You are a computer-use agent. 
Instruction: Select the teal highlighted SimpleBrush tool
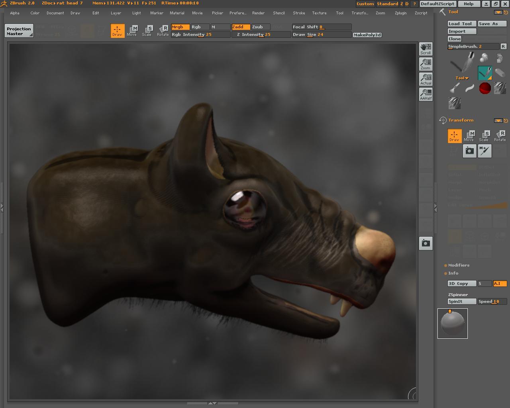(485, 73)
